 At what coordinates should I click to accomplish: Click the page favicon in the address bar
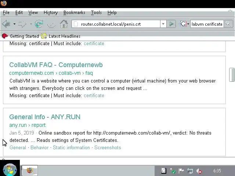[x=76, y=24]
